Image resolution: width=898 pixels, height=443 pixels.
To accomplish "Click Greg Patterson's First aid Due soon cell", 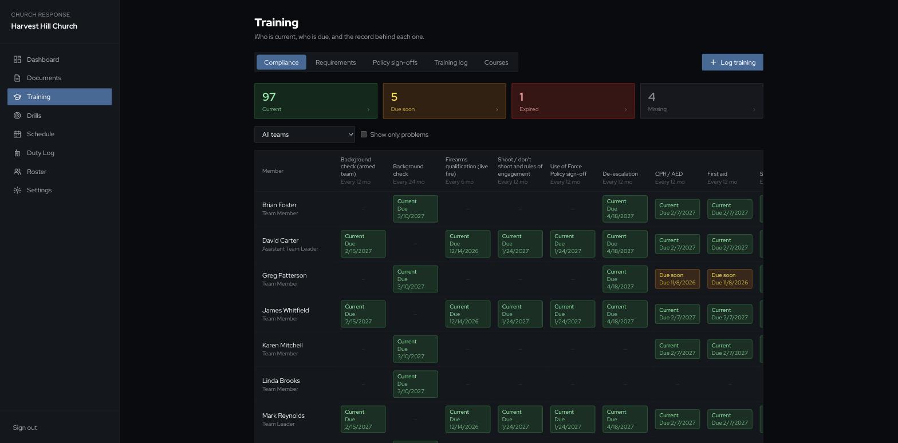I will pyautogui.click(x=730, y=279).
